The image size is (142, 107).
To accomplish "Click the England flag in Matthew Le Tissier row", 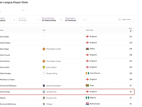I will coord(87,79).
